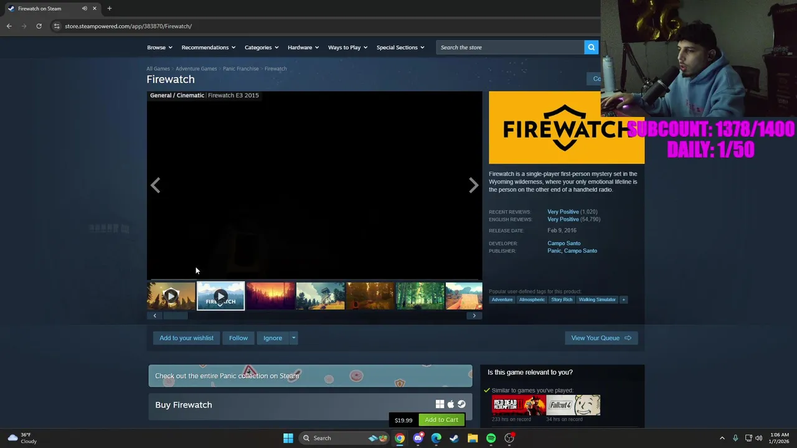Click the Firewatch breadcrumb link
The height and width of the screenshot is (448, 797).
coord(275,69)
